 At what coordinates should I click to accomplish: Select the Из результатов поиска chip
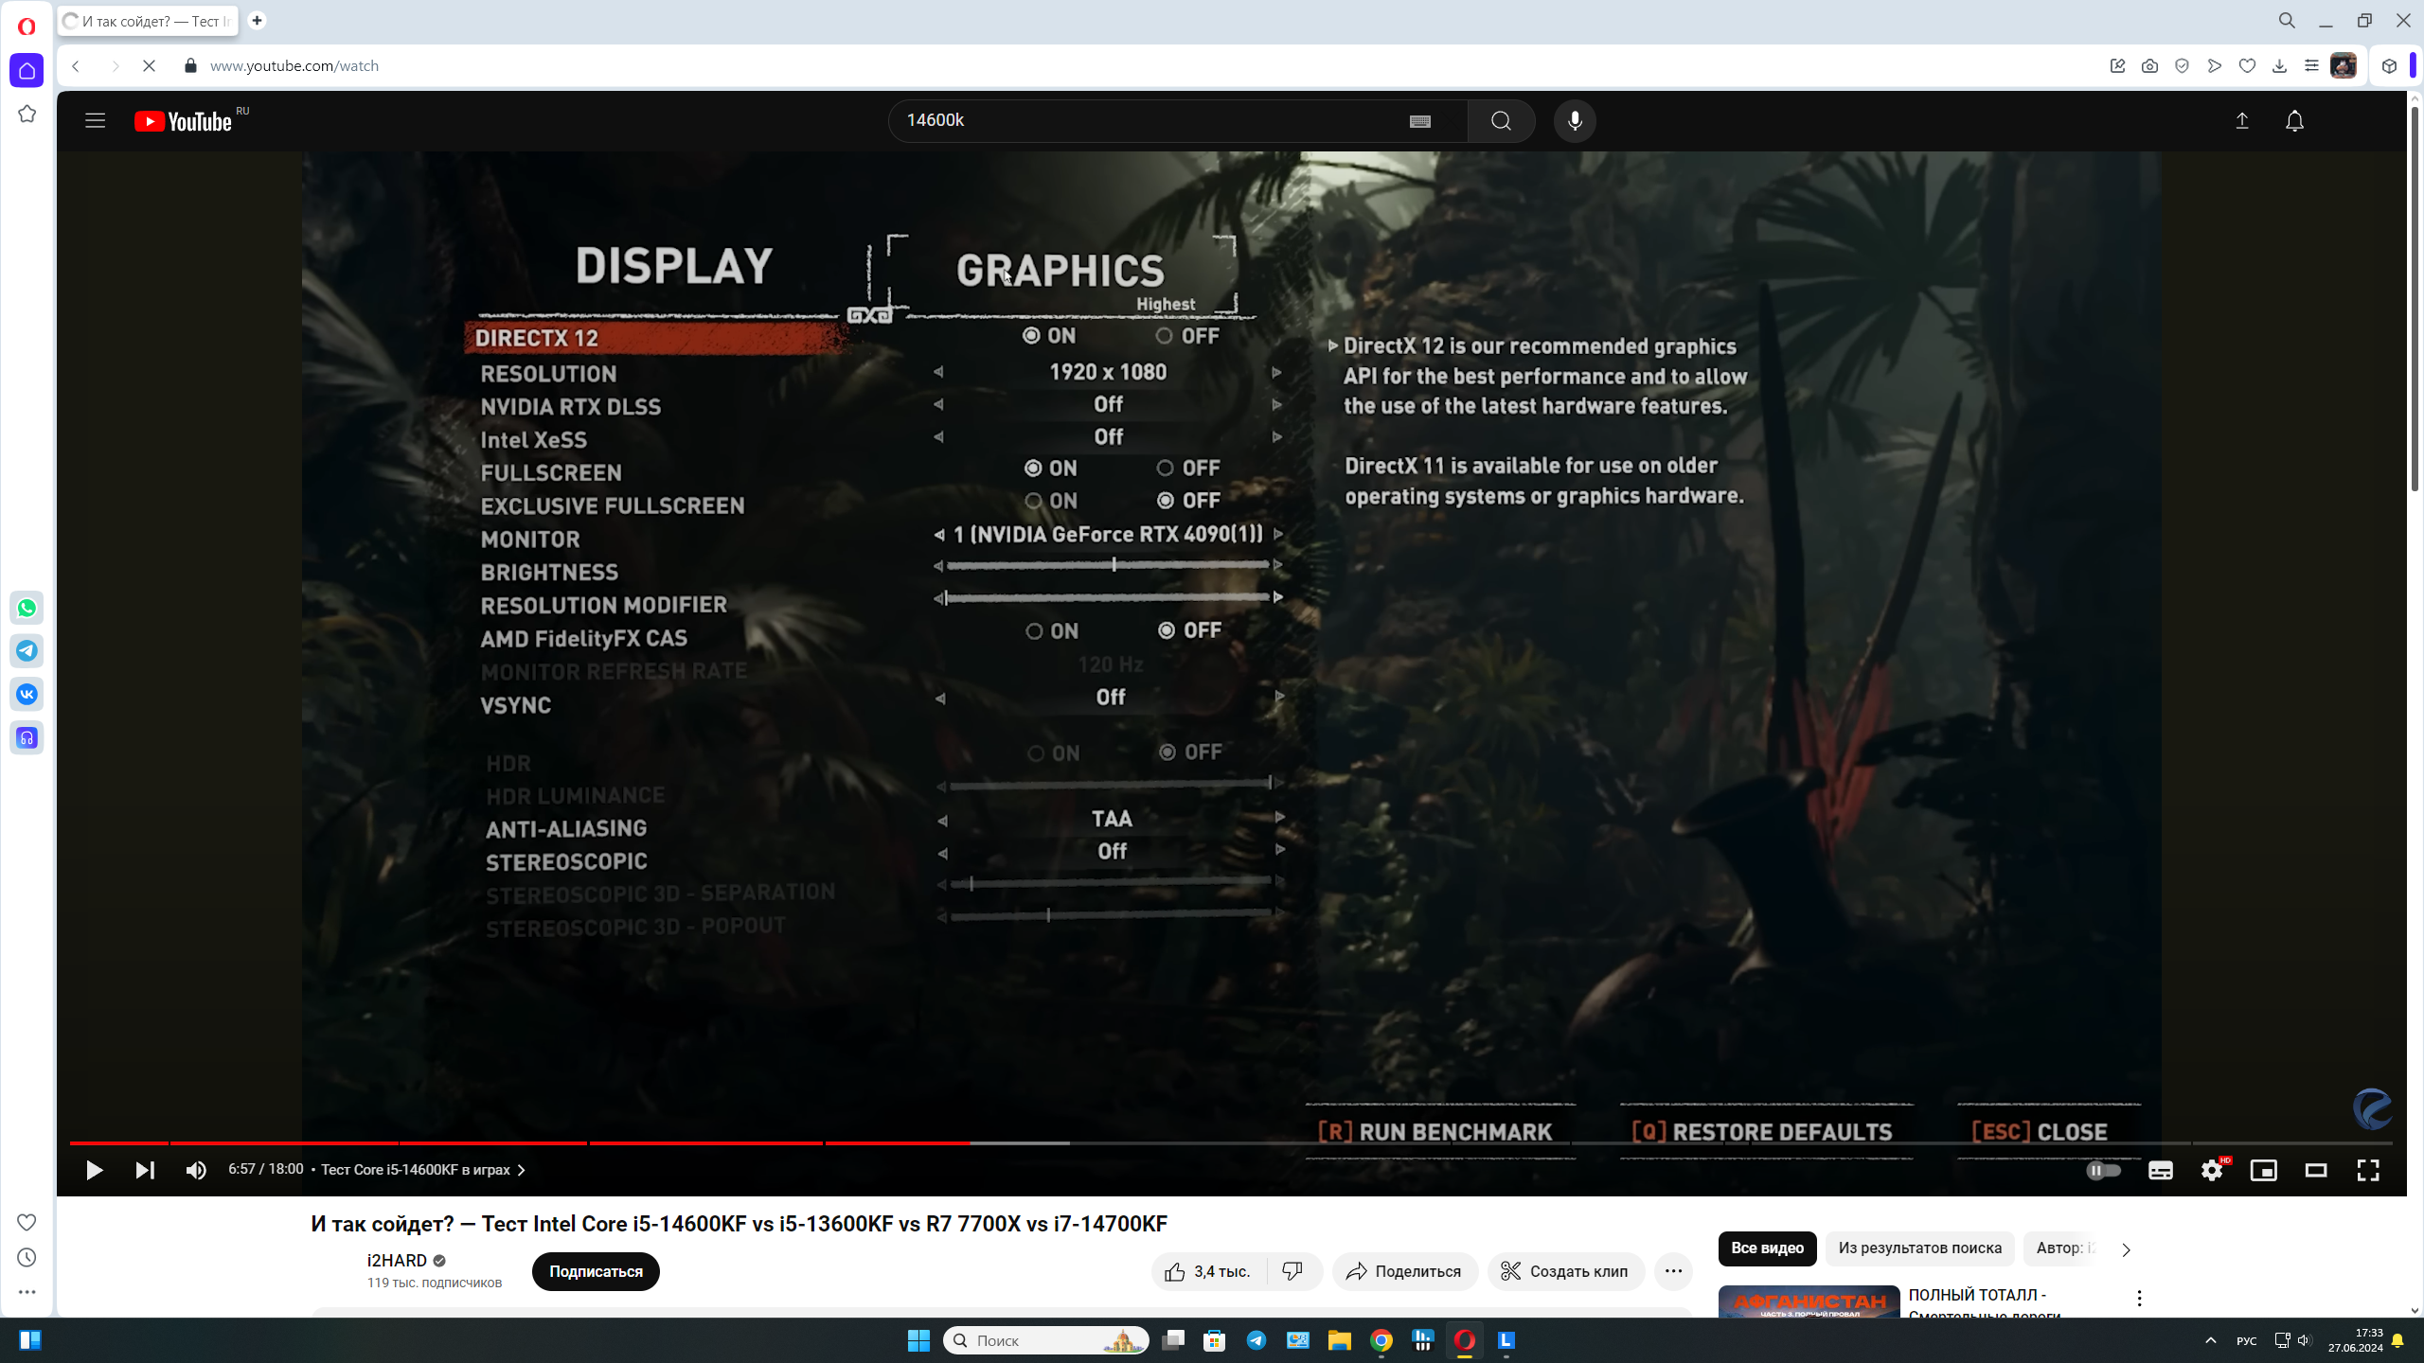click(x=1919, y=1248)
